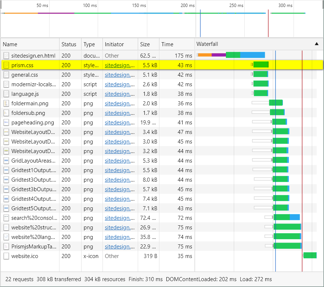Click the sitedesign.en.html file icon

(6, 56)
